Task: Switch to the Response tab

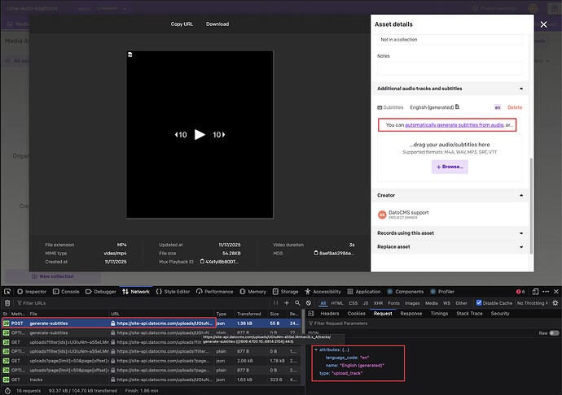Action: pos(411,313)
